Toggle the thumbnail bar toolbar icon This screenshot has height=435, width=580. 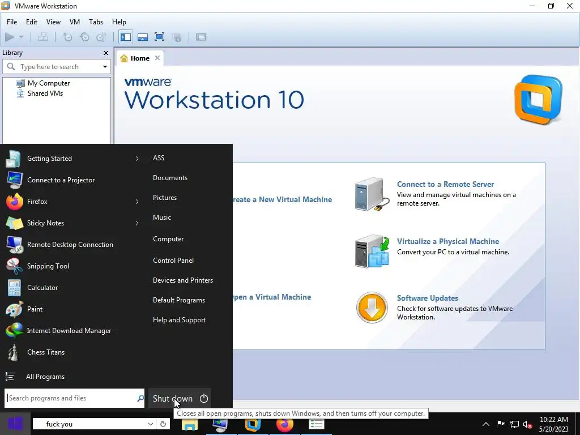pyautogui.click(x=142, y=37)
